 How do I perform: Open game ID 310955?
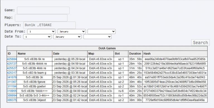pos(12,91)
